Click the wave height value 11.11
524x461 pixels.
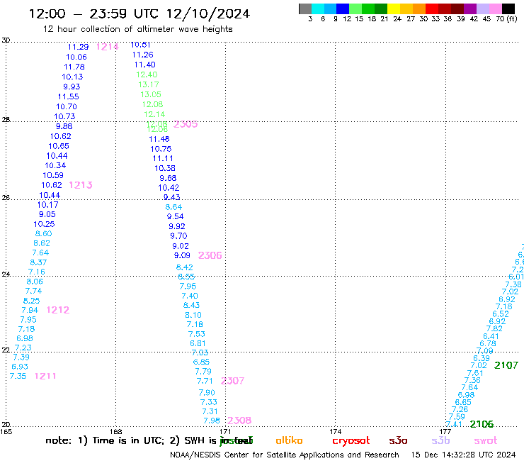click(x=163, y=158)
